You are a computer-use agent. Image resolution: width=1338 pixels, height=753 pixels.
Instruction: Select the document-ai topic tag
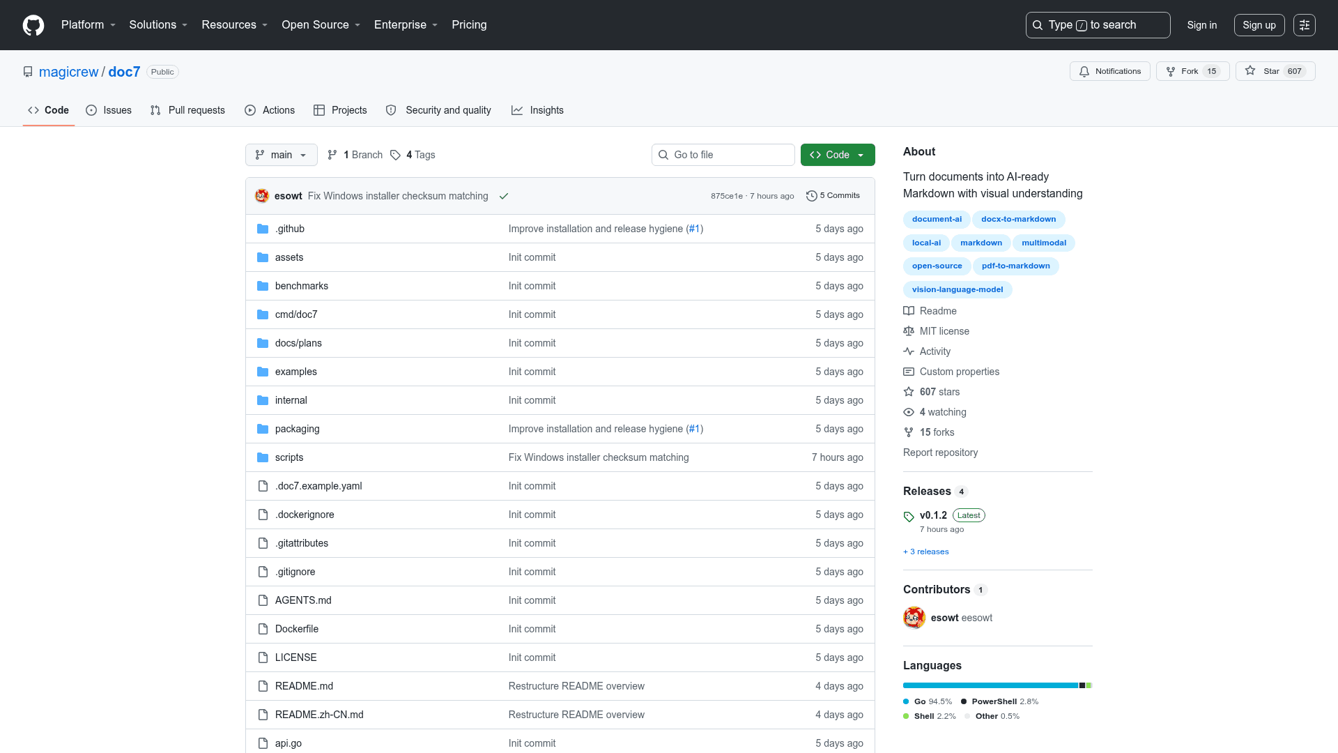(x=937, y=220)
